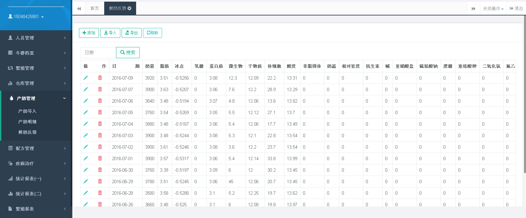Expand the 统计报表(一) sidebar menu
Screen dimensions: 526x218
(36, 179)
